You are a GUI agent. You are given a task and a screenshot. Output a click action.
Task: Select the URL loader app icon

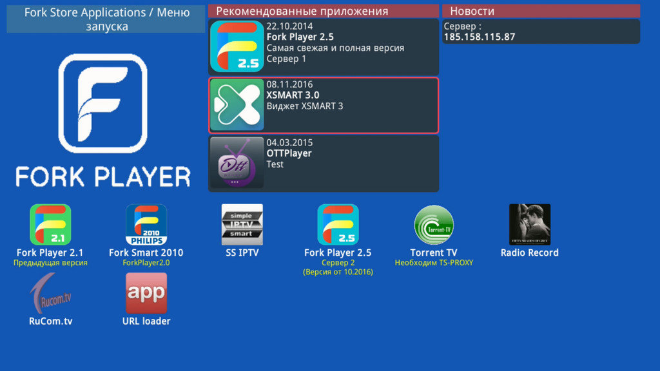[x=146, y=294]
